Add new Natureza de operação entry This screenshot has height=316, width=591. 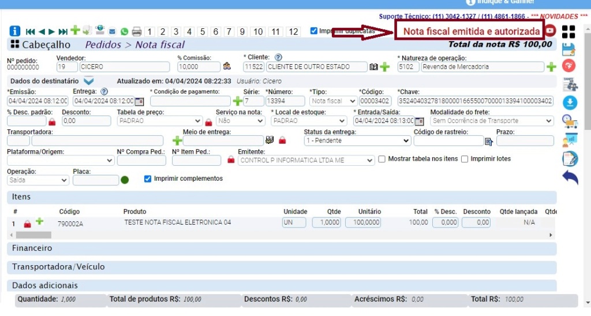click(x=551, y=67)
